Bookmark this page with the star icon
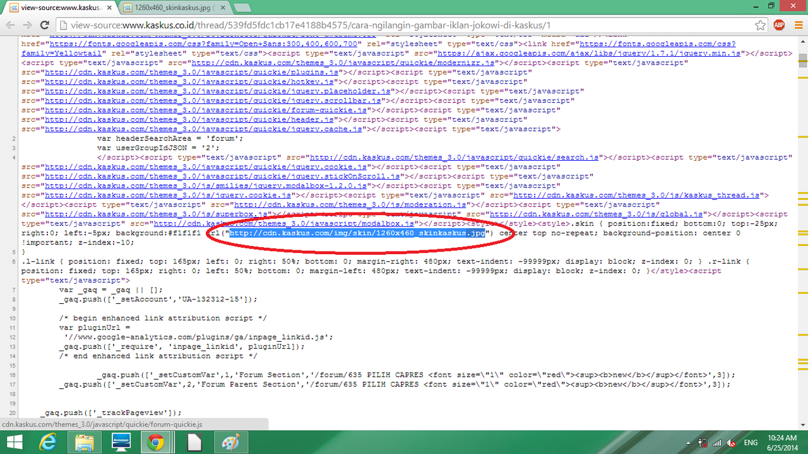This screenshot has height=454, width=808. pyautogui.click(x=761, y=25)
